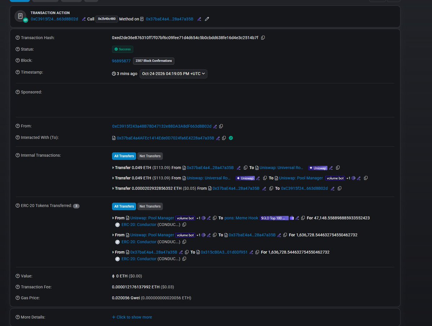Open the Interacted With contract 0x37baE4a4AFEc...
Screen dimensions: 432x326
click(x=165, y=138)
